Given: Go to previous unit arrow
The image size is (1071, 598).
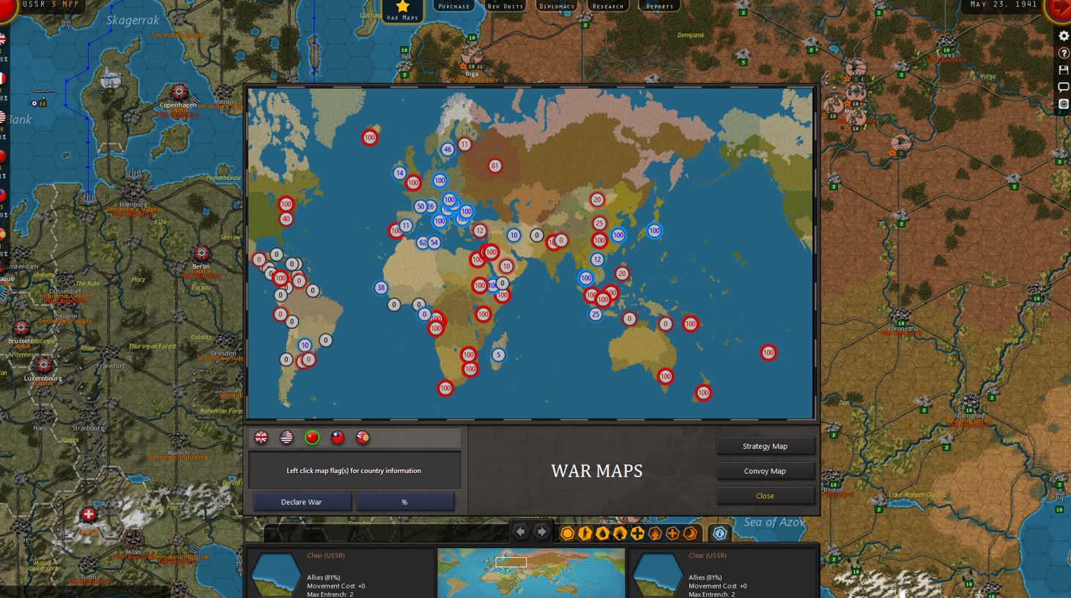Looking at the screenshot, I should click(521, 532).
